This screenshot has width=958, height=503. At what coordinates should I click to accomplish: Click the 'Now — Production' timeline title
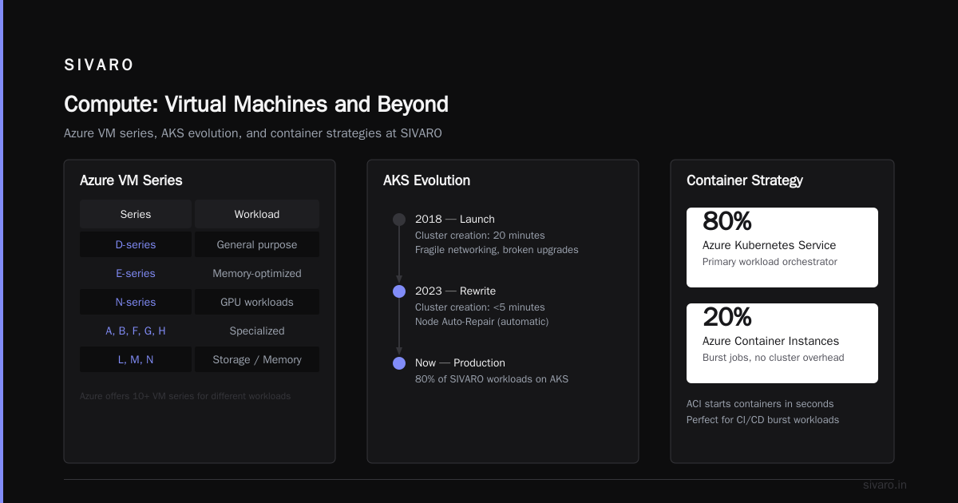pyautogui.click(x=460, y=362)
